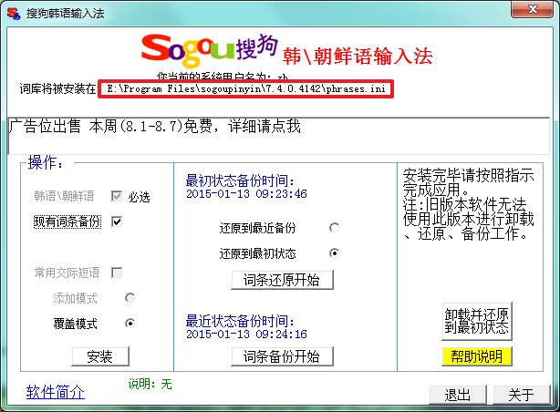
Task: Toggle the 现有词条备份 checkbox
Action: tap(117, 221)
